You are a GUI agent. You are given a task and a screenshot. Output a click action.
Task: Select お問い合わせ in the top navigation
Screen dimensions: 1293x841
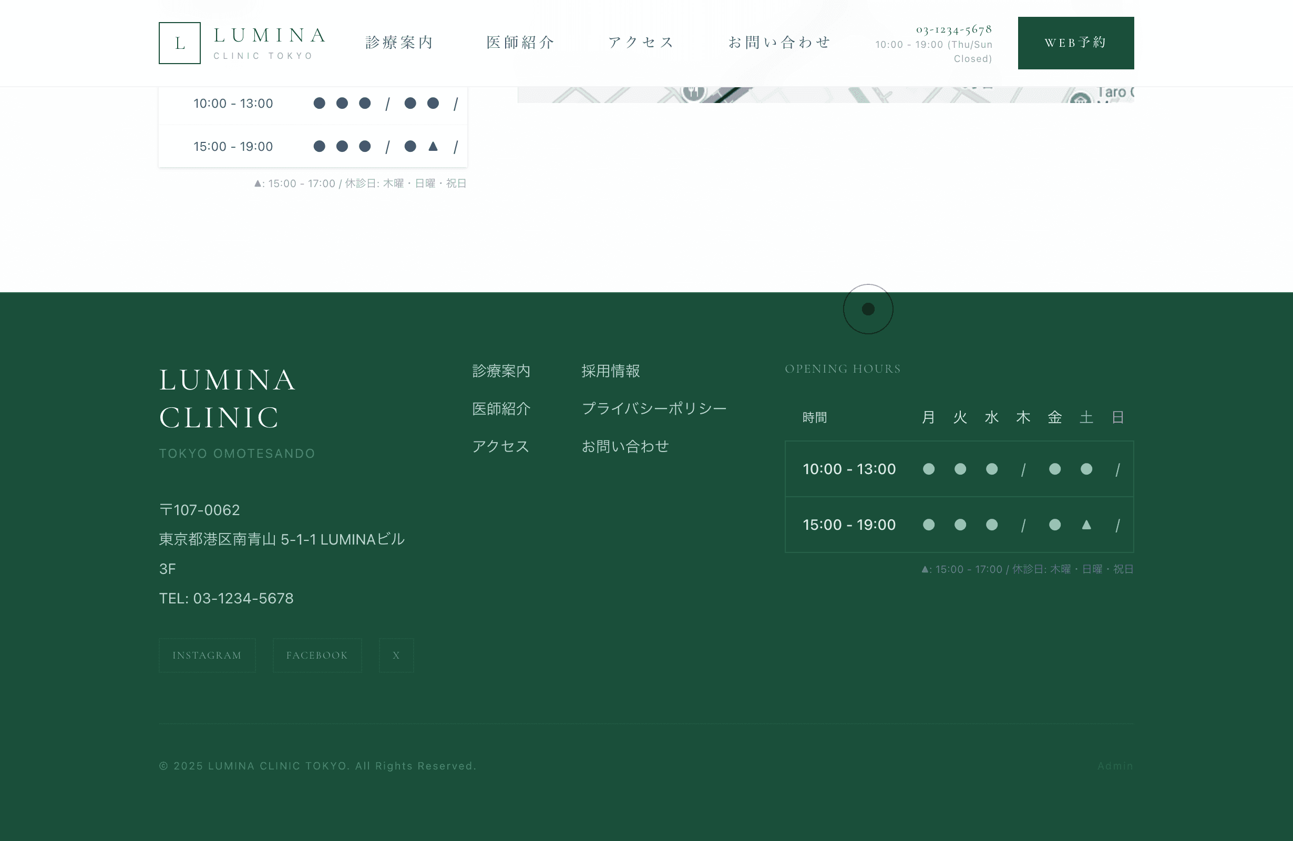(779, 43)
